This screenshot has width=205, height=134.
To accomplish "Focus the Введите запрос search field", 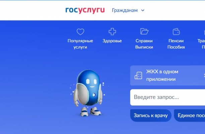I will [x=167, y=97].
